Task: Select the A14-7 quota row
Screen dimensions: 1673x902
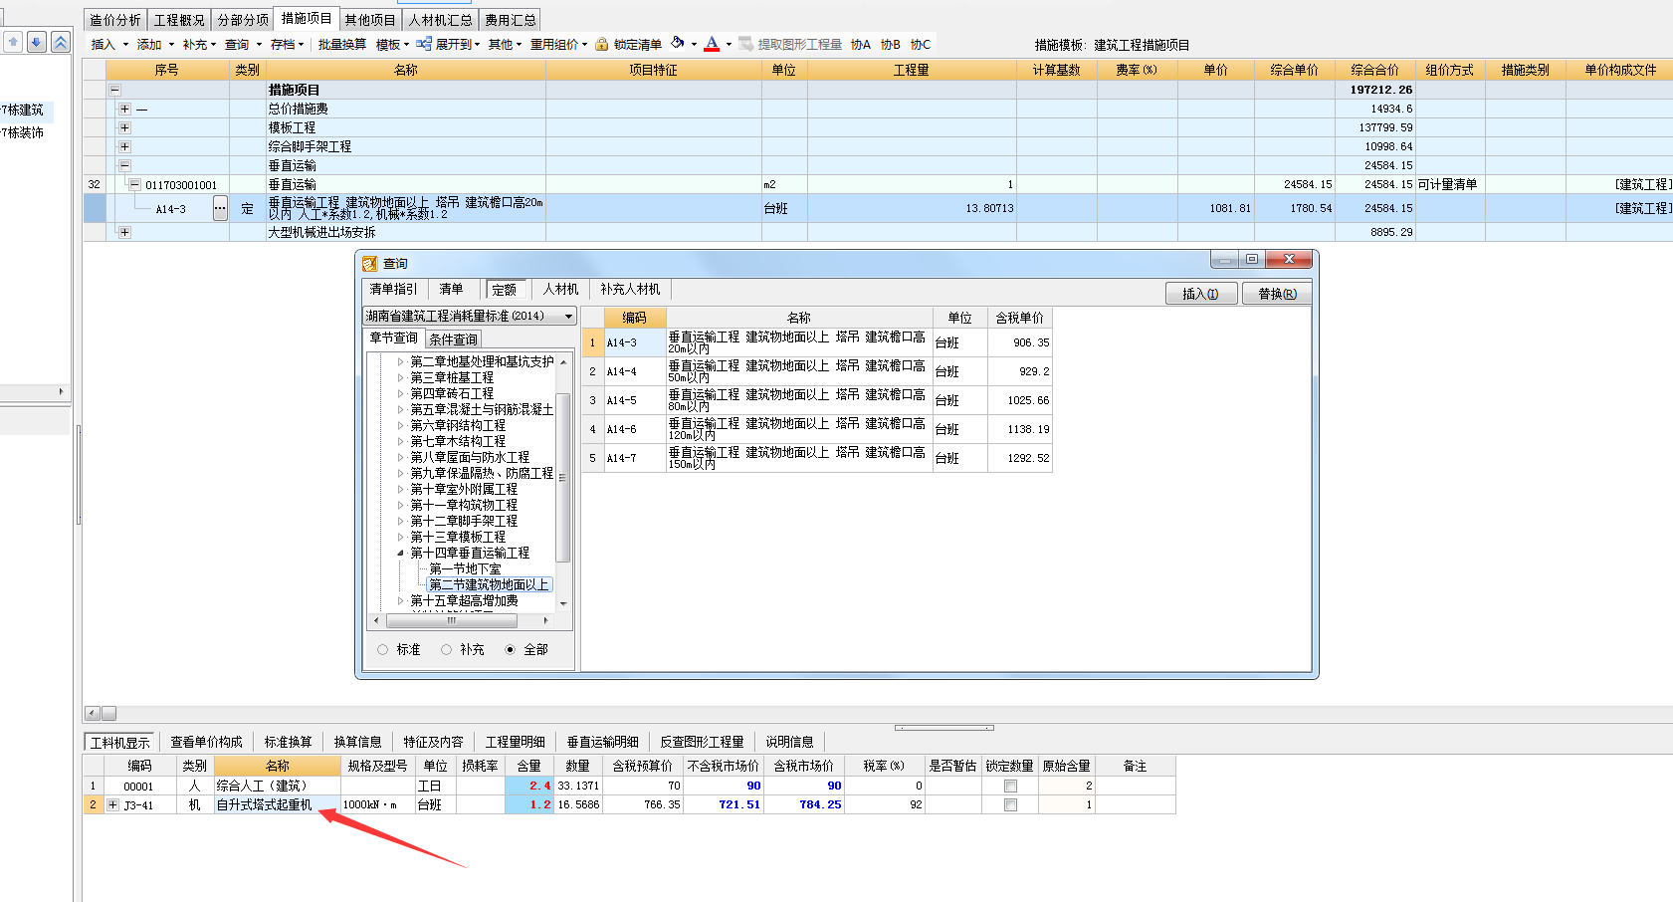Action: pyautogui.click(x=816, y=458)
